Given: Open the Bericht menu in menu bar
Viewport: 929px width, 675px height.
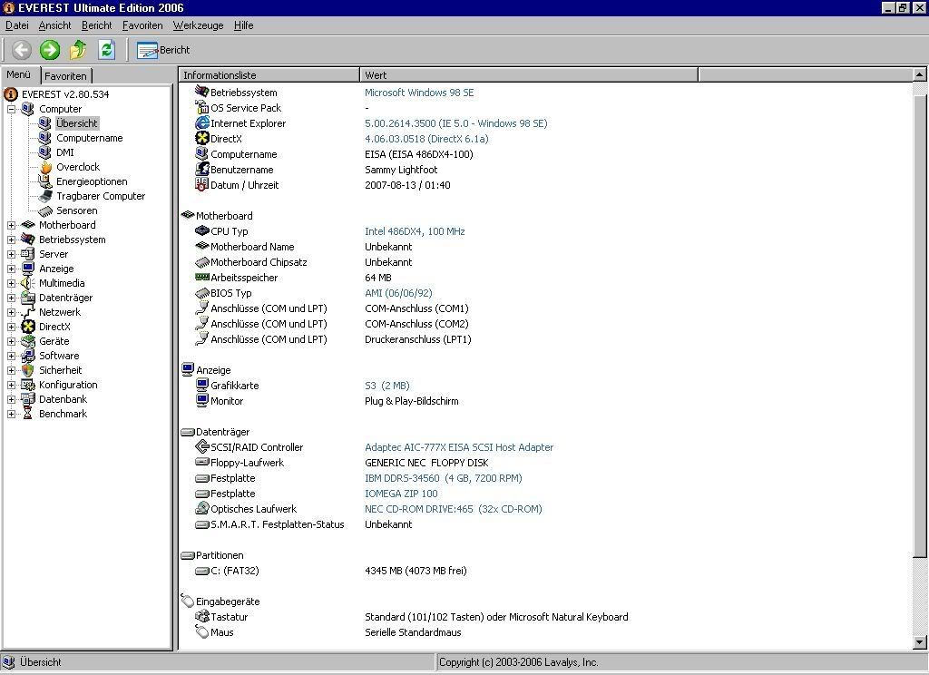Looking at the screenshot, I should [x=96, y=25].
